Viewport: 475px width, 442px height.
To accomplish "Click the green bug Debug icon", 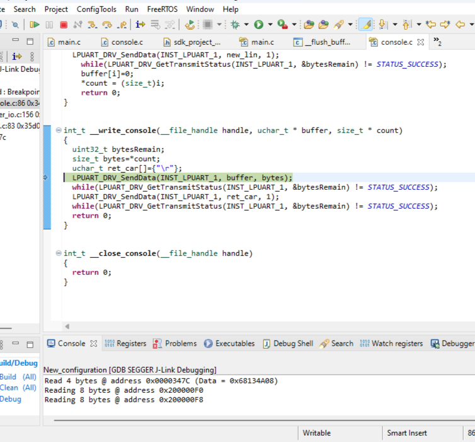I will (235, 25).
